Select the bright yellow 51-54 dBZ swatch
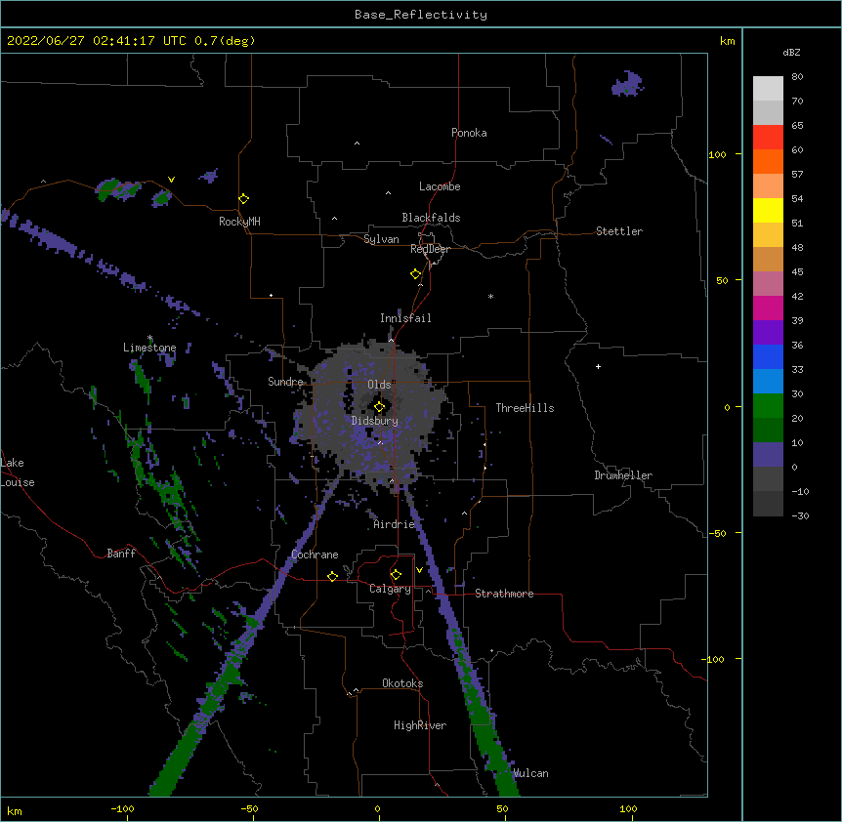This screenshot has width=842, height=822. point(768,210)
